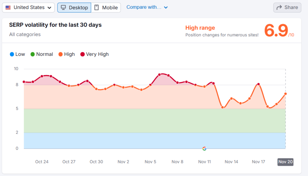
Task: Click the desktop monitor icon
Action: pos(63,8)
